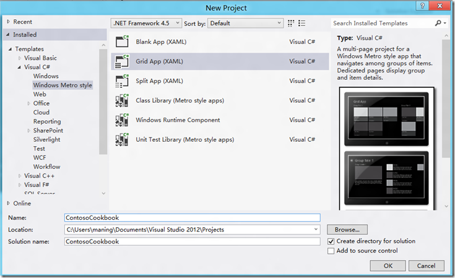Expand the Recent section
The height and width of the screenshot is (278, 455).
point(9,22)
